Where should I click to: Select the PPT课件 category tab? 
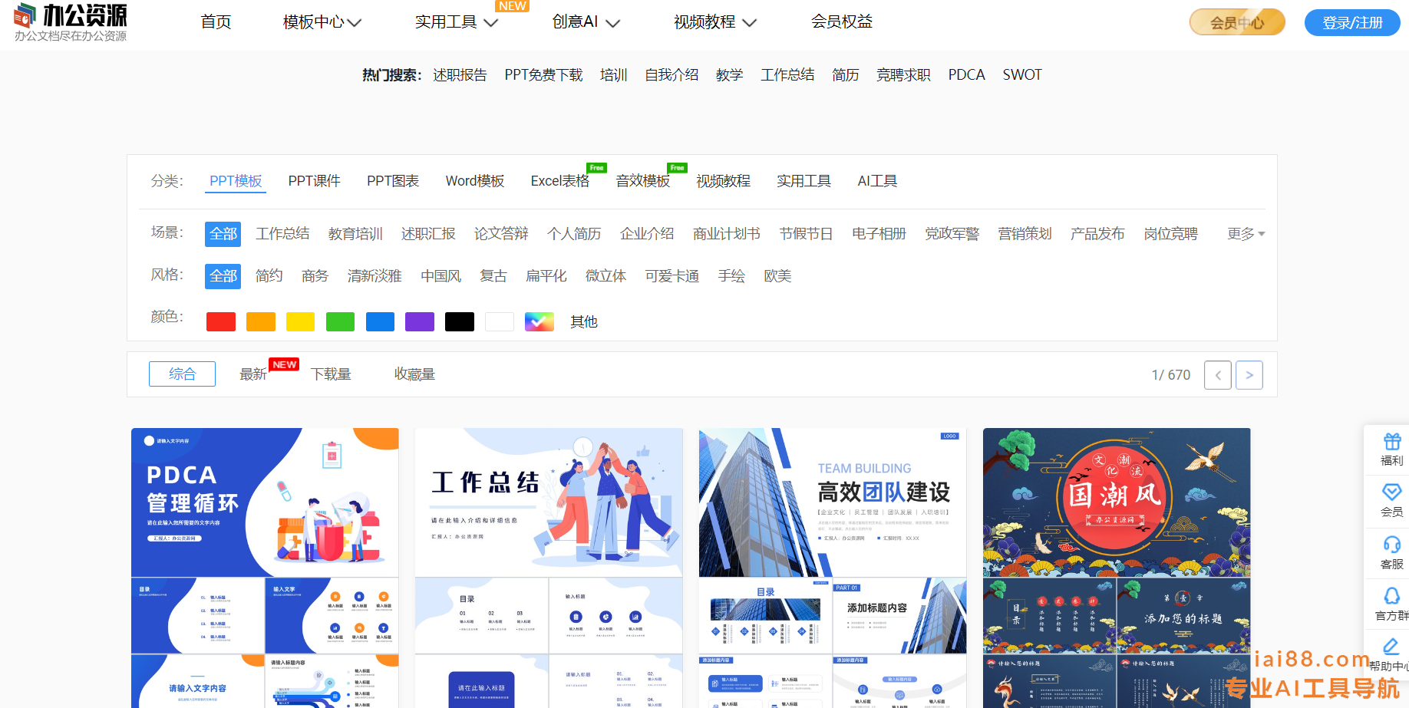coord(315,181)
